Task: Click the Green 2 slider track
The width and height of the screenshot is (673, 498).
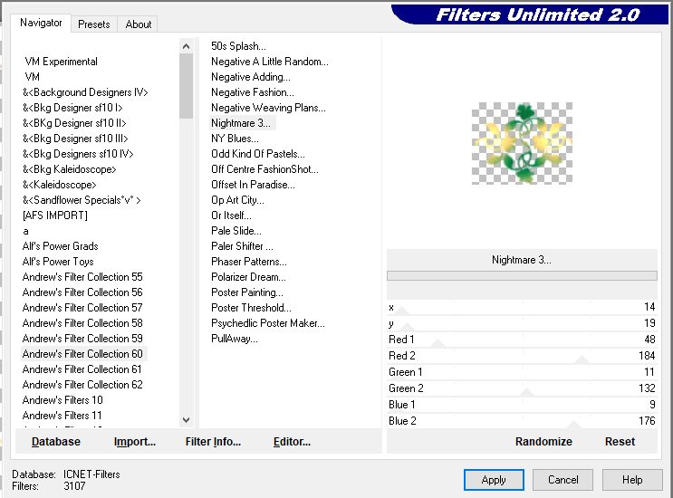Action: [523, 389]
